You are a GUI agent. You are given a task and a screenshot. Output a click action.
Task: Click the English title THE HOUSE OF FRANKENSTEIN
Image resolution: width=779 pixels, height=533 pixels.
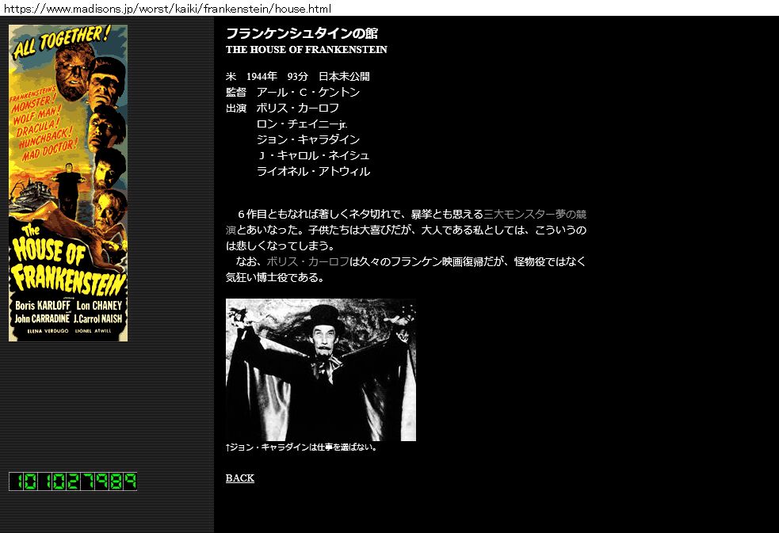(306, 50)
